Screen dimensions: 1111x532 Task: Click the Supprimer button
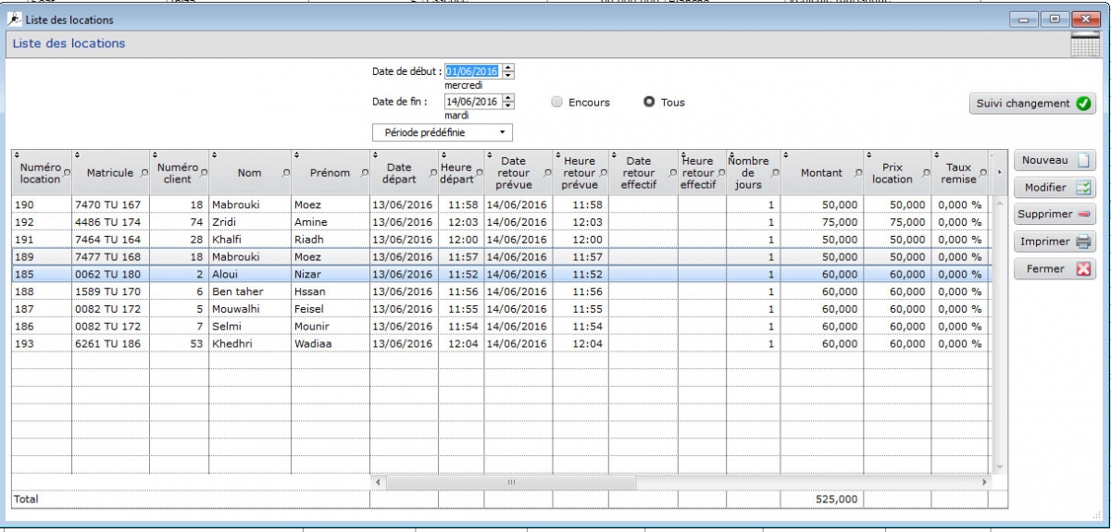(x=1055, y=215)
